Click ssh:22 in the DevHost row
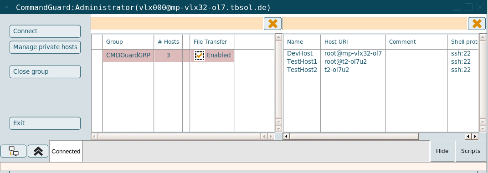Screen dimensions: 488x173 click(461, 54)
